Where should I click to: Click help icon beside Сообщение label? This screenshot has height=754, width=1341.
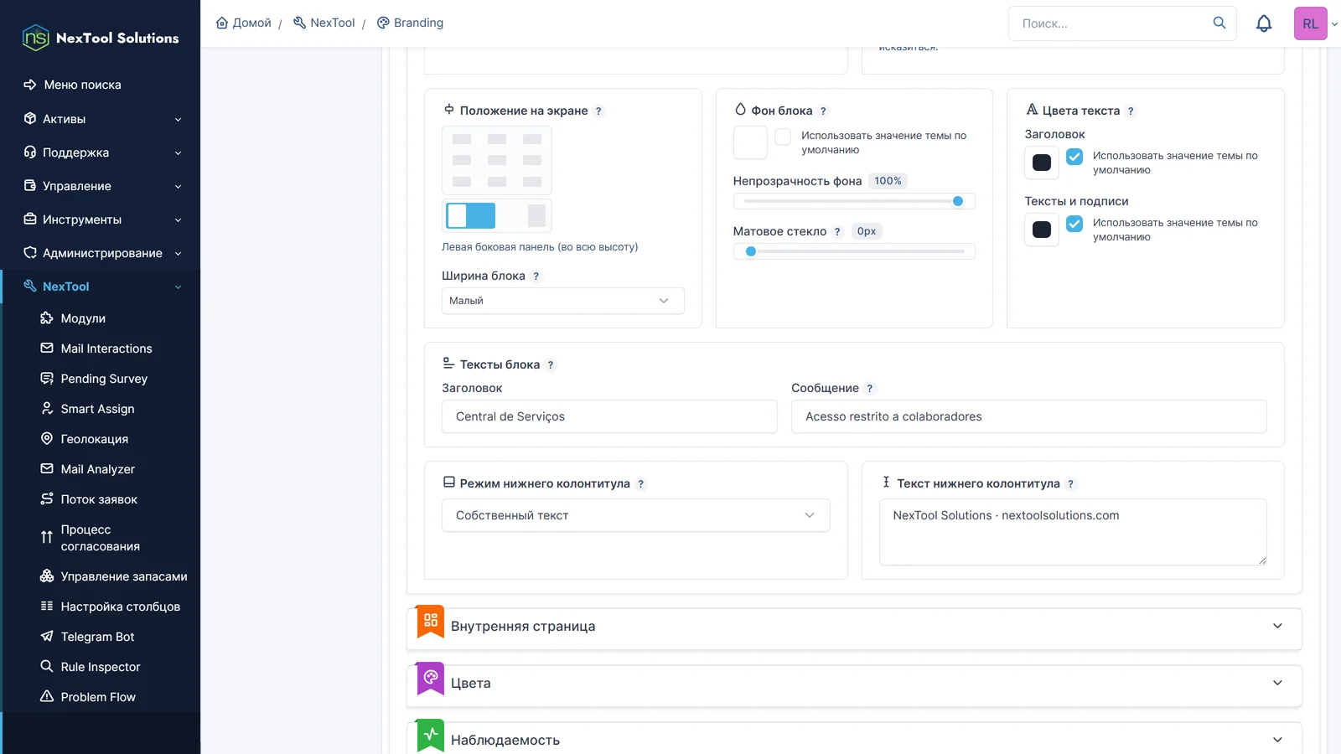(x=870, y=388)
